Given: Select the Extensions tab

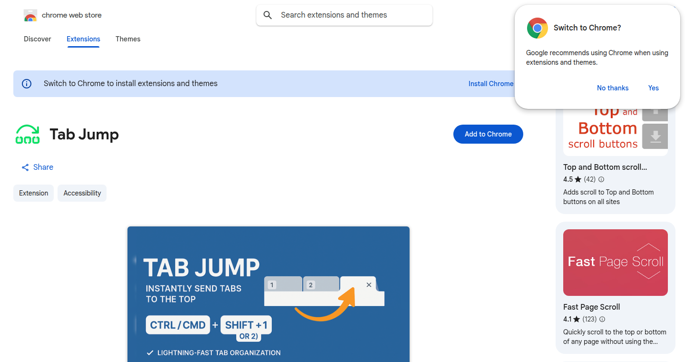Looking at the screenshot, I should tap(83, 39).
